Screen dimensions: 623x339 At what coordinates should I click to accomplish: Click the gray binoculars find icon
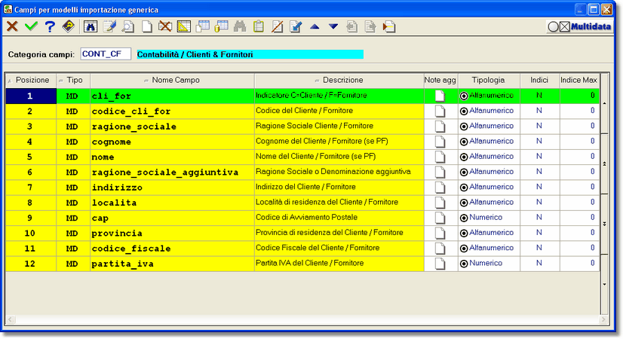coord(240,26)
